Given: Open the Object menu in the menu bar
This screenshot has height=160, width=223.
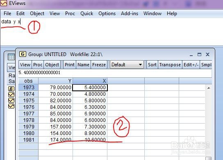Looking at the screenshot, I should coord(37,14).
